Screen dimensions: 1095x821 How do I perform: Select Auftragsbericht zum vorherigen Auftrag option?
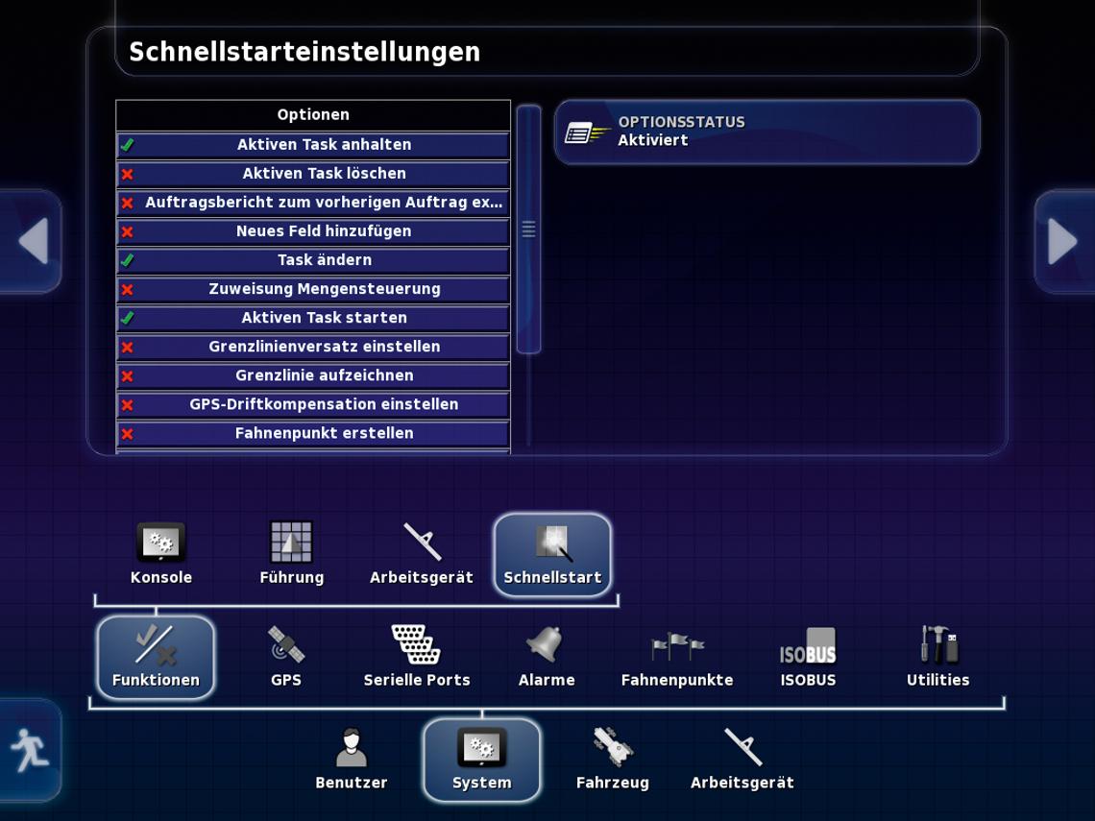pyautogui.click(x=313, y=203)
